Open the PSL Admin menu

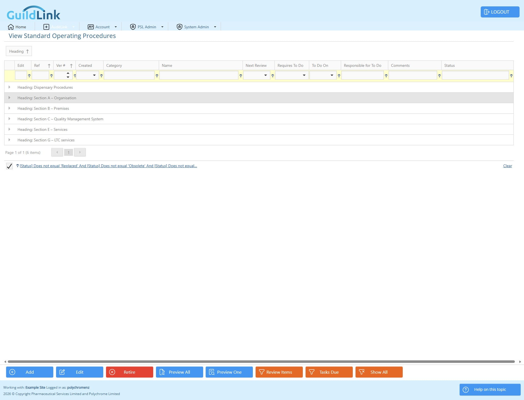[147, 27]
